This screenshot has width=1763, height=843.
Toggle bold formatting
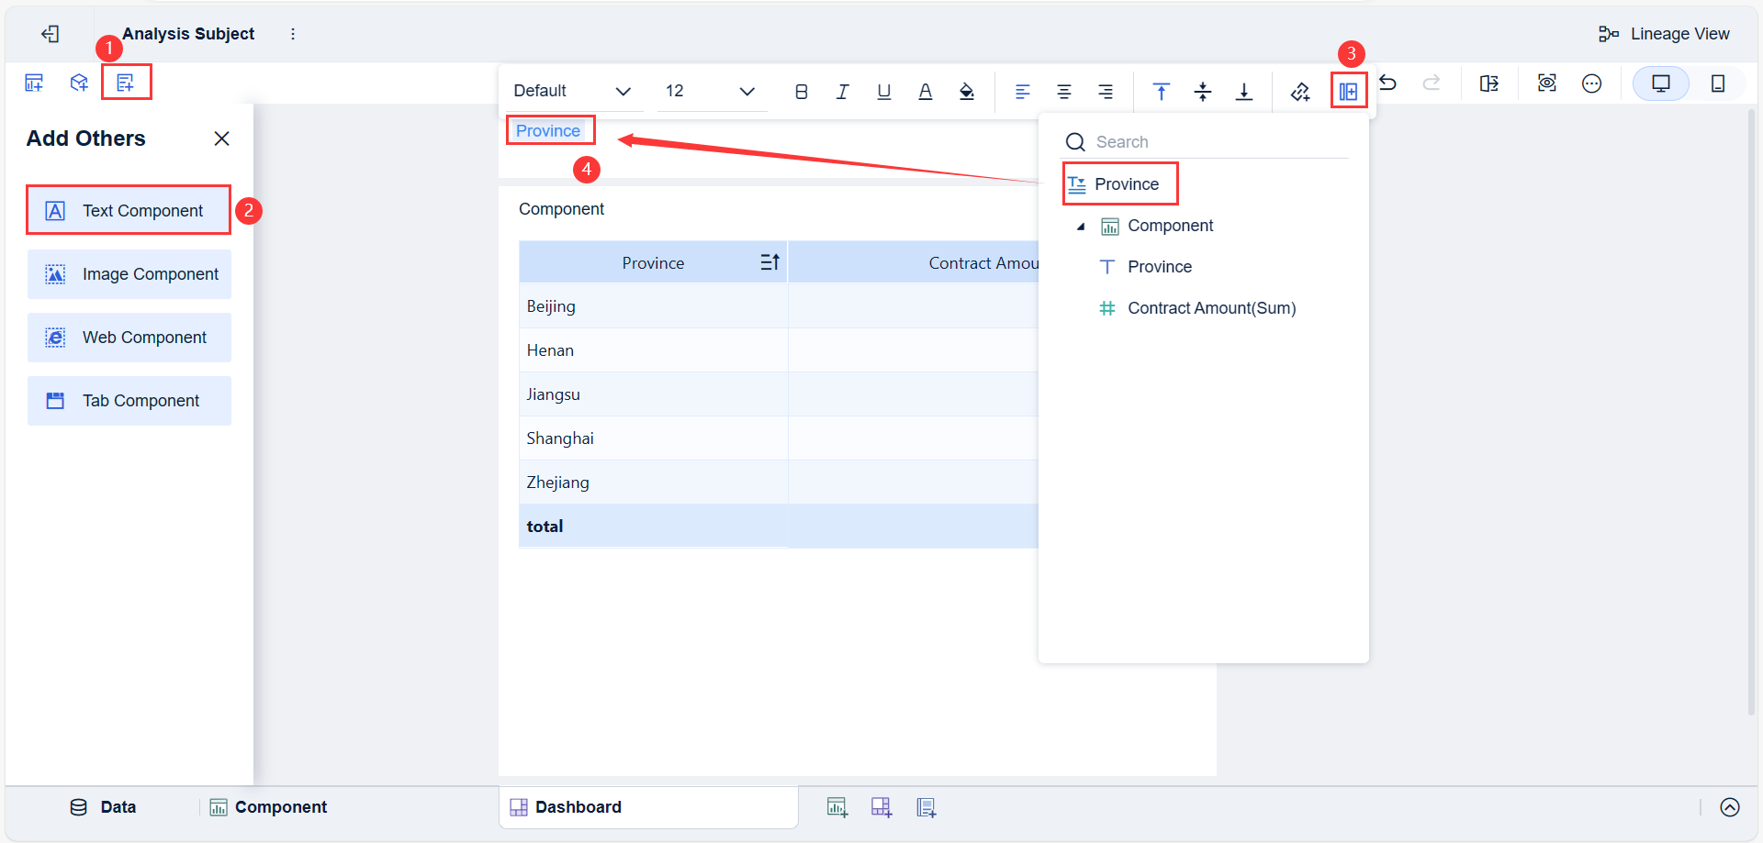[x=802, y=91]
